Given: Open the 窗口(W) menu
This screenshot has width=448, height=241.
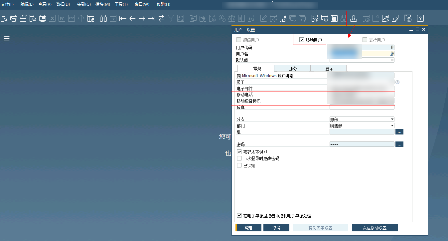Looking at the screenshot, I should point(142,4).
